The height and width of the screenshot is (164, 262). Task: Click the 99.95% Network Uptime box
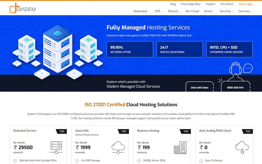pyautogui.click(x=130, y=49)
